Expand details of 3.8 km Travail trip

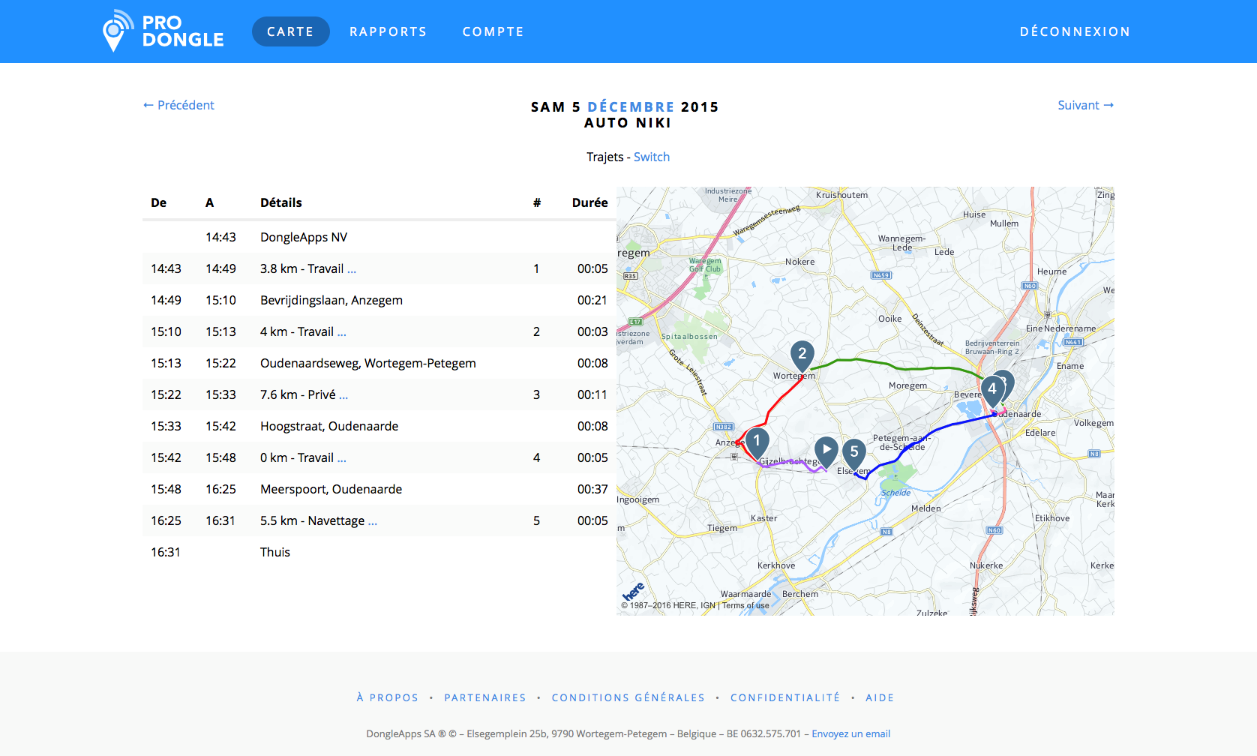(352, 269)
